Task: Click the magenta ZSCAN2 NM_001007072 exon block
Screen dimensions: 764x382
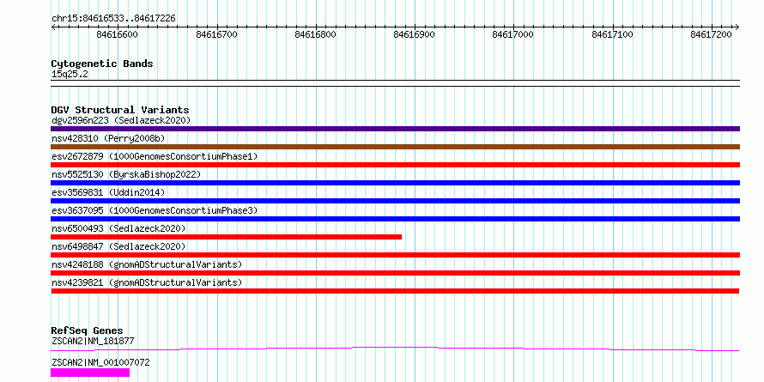Action: pos(90,373)
